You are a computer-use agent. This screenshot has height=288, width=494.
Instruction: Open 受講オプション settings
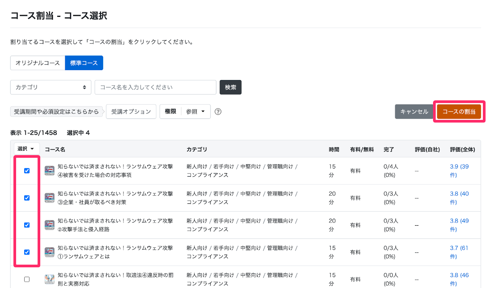point(131,111)
